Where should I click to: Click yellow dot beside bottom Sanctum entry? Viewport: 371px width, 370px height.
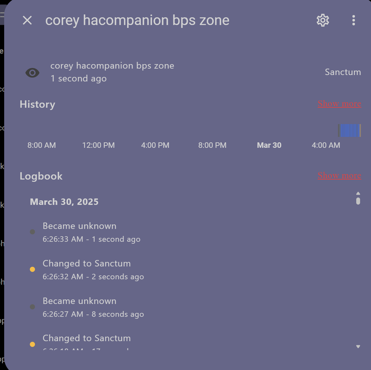32,344
